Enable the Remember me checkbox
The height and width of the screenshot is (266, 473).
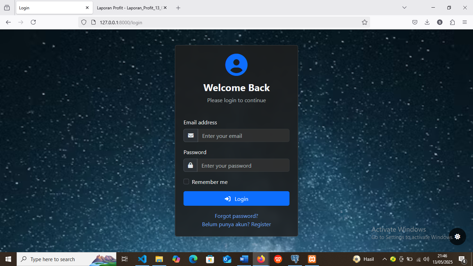click(186, 181)
